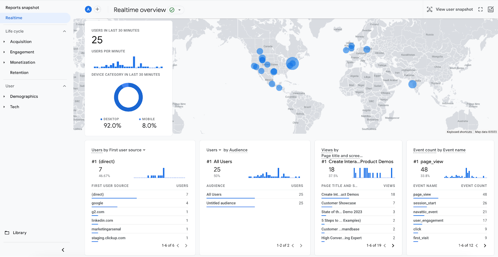The width and height of the screenshot is (498, 257).
Task: Go to previous page of page title views
Action: point(385,245)
